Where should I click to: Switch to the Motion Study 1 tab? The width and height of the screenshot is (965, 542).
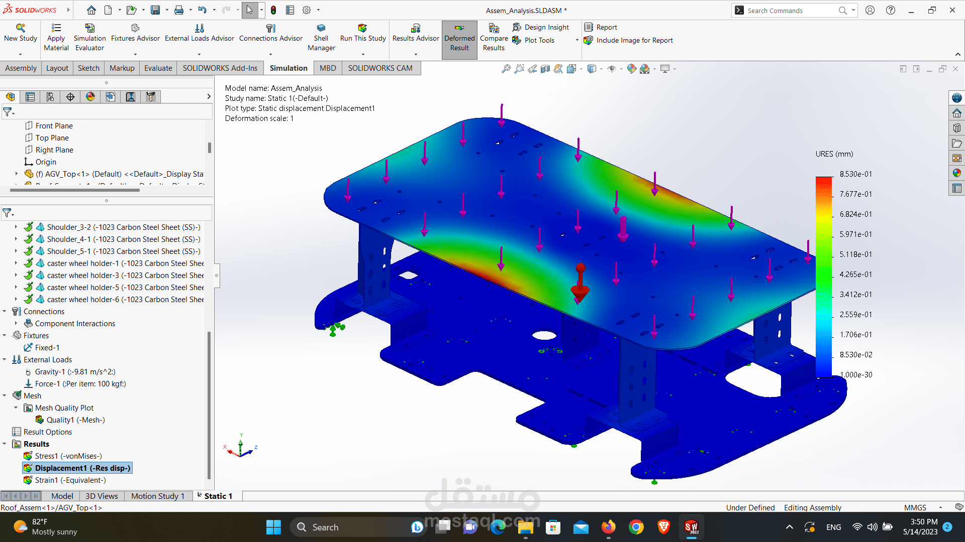pos(157,496)
